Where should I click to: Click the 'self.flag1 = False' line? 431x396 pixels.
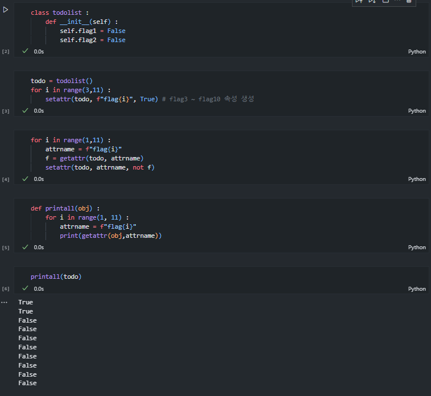pyautogui.click(x=93, y=31)
